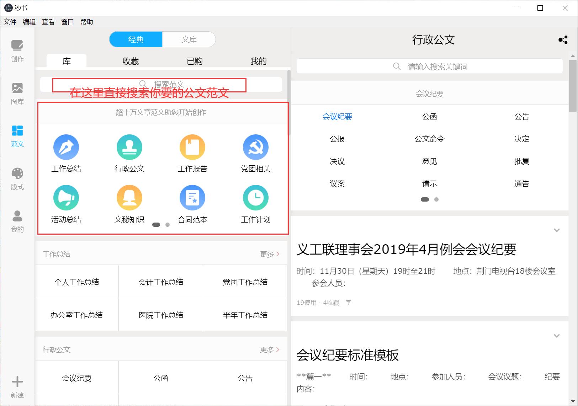This screenshot has height=406, width=578.
Task: Collapse the 义工联理事会 meeting minutes preview
Action: pyautogui.click(x=557, y=230)
